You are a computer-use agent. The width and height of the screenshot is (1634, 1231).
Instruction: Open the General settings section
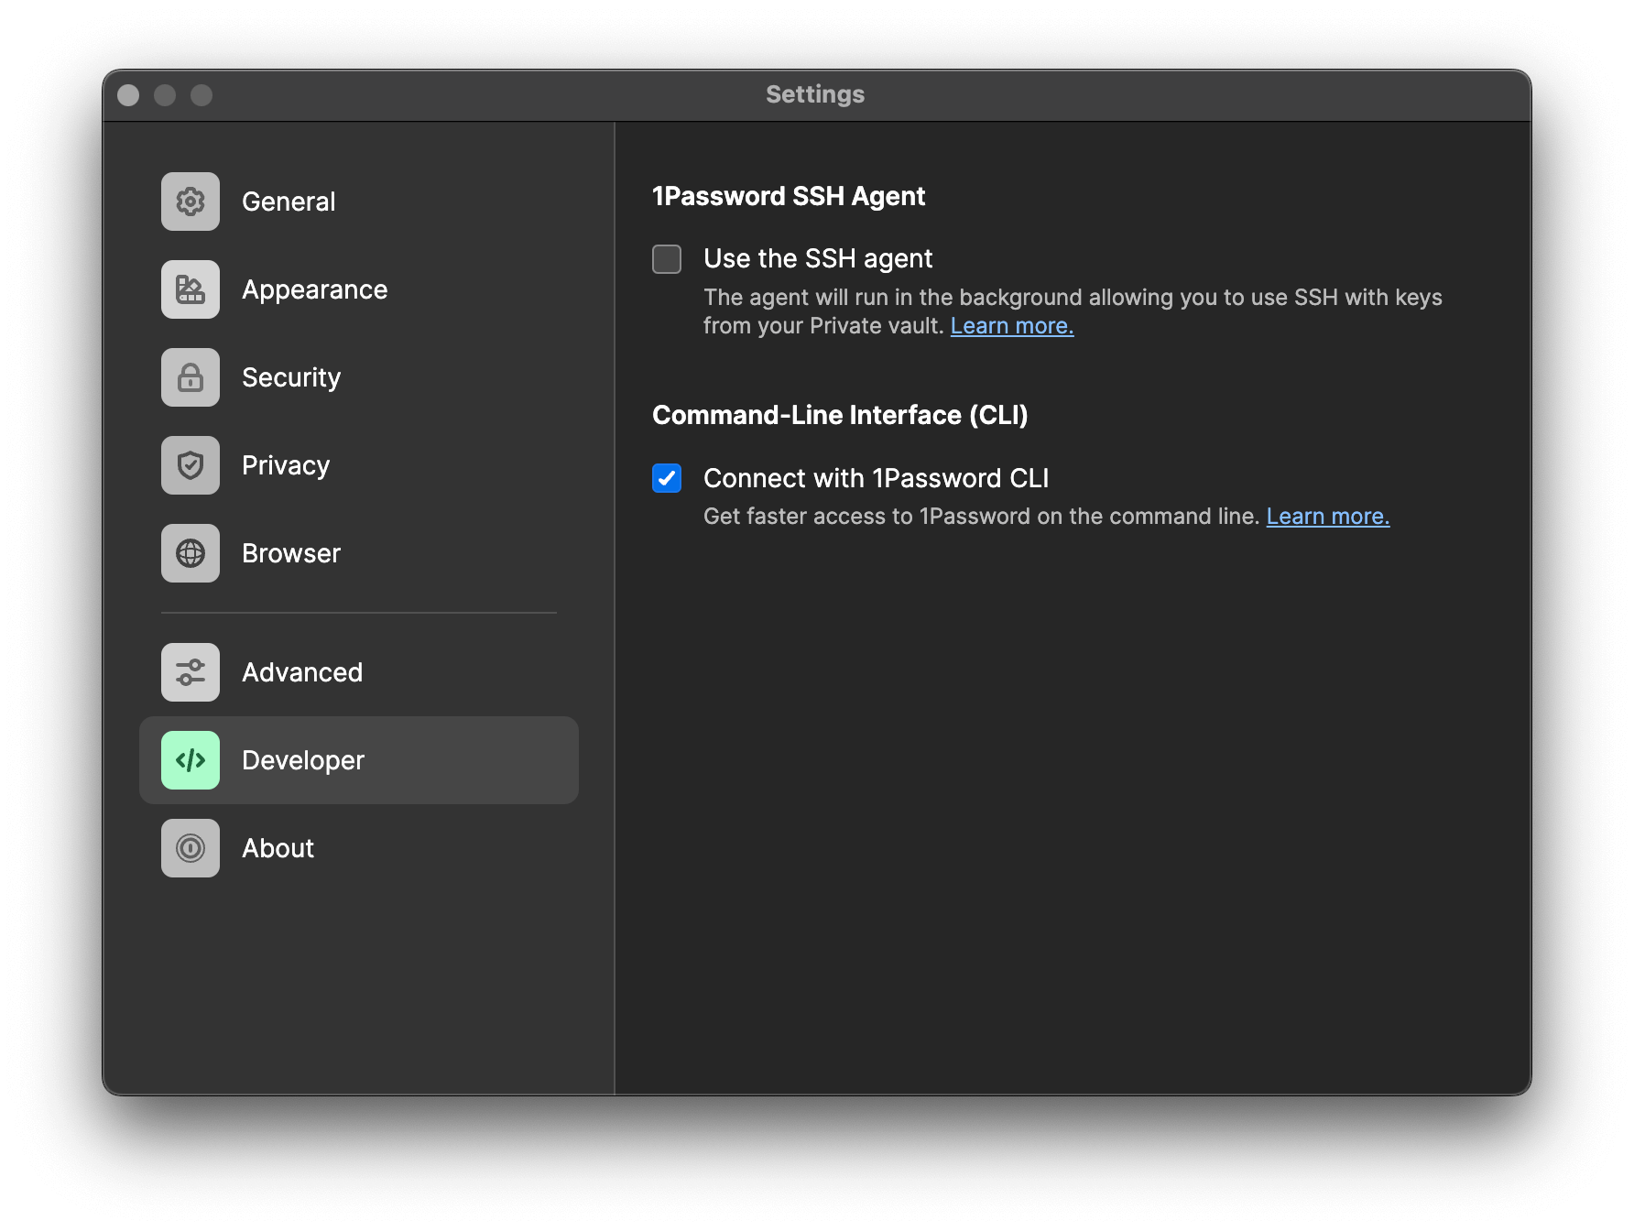pos(359,202)
